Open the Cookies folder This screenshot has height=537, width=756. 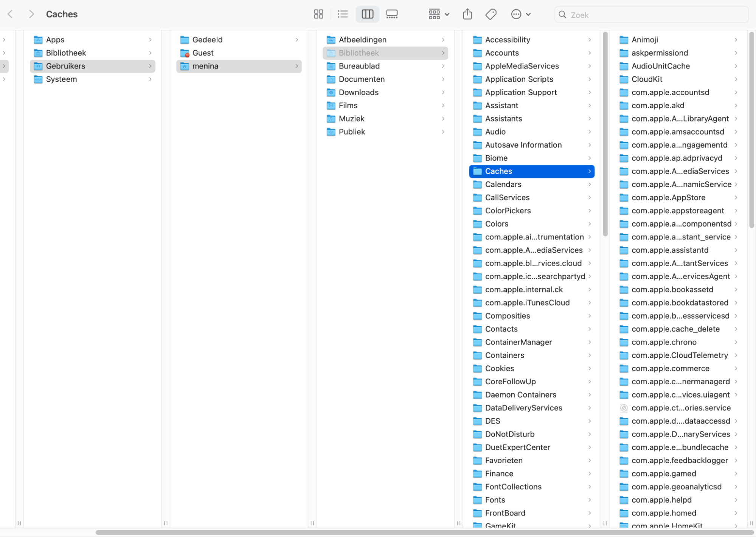499,368
